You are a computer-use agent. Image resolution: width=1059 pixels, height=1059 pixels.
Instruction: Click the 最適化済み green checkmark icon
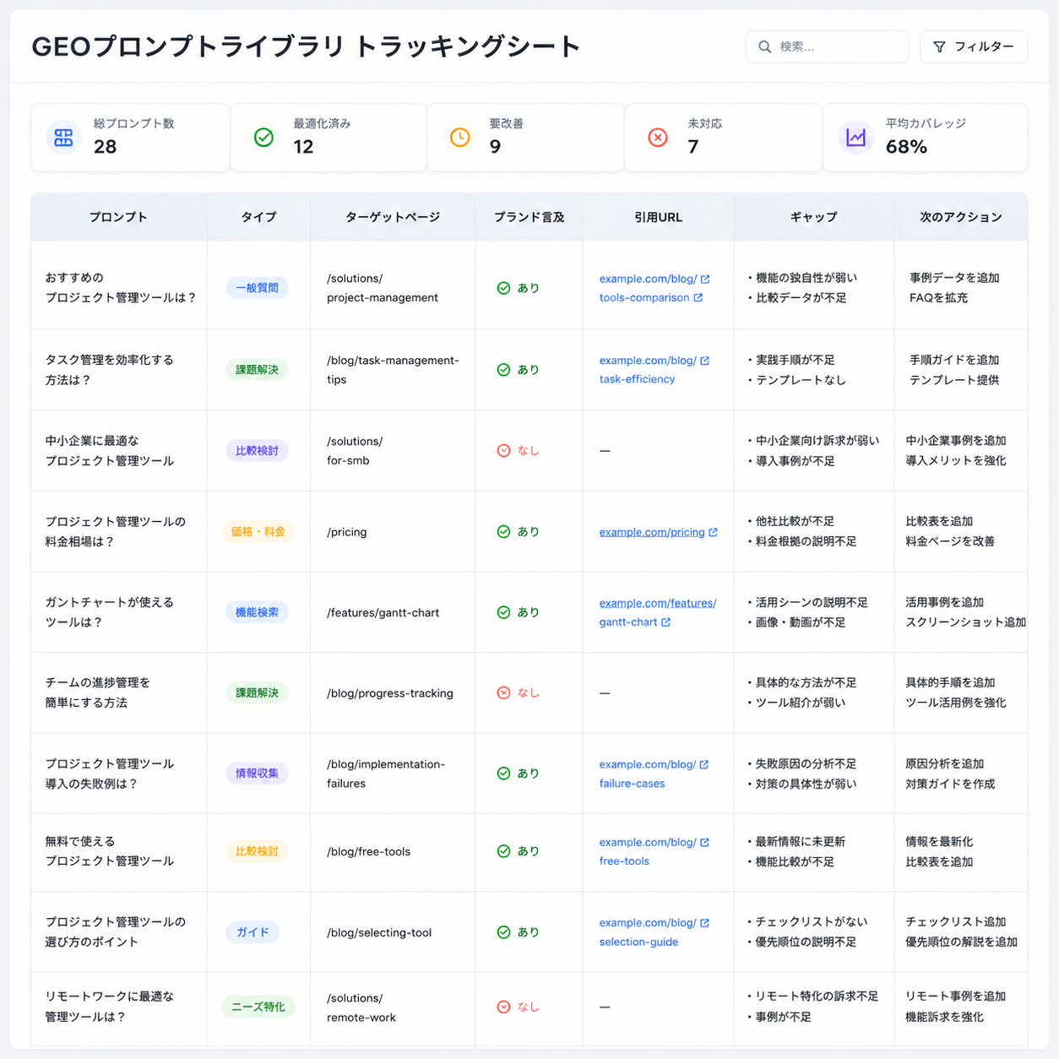tap(263, 137)
